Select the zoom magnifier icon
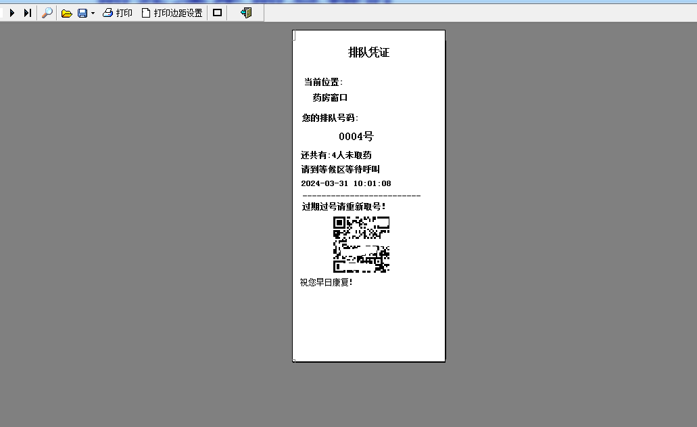This screenshot has height=427, width=697. [x=46, y=12]
